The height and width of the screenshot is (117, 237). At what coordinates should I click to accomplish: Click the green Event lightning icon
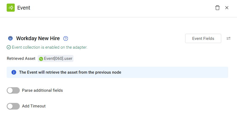pyautogui.click(x=11, y=8)
